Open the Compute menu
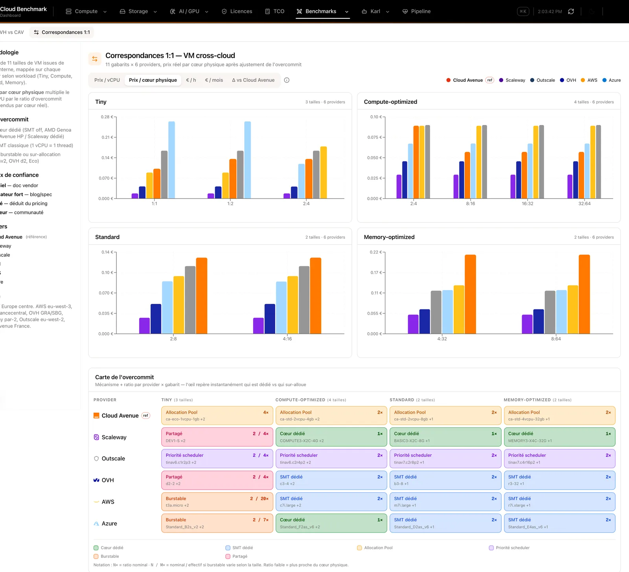The image size is (629, 572). pos(86,11)
